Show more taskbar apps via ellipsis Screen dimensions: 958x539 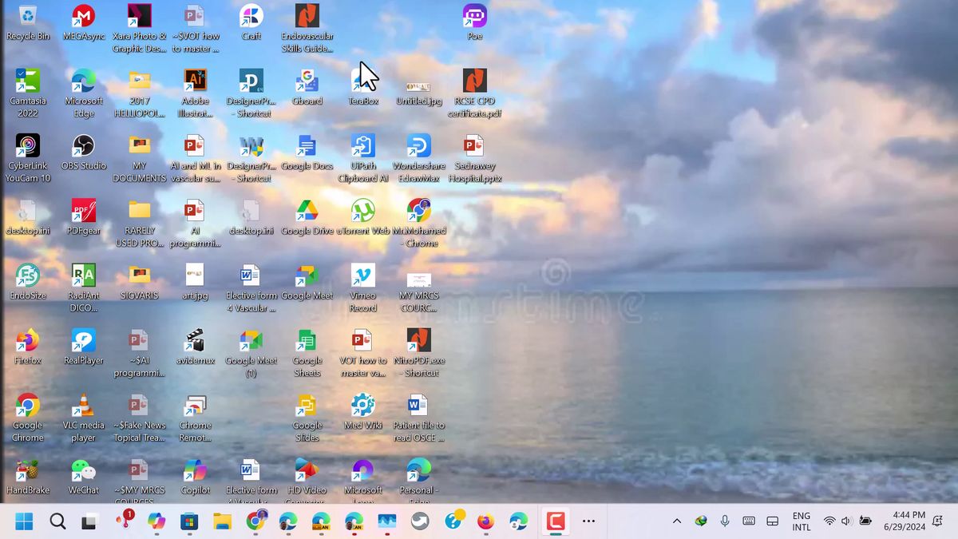(589, 521)
